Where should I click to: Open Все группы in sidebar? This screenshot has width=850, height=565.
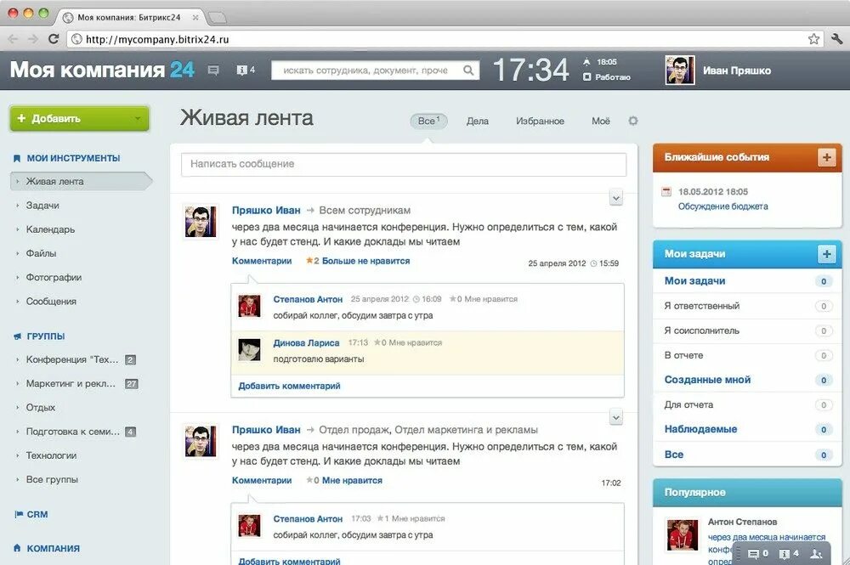52,479
